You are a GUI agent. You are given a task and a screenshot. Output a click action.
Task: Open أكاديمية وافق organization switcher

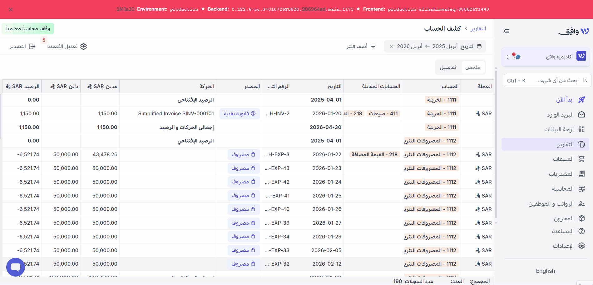pyautogui.click(x=546, y=57)
